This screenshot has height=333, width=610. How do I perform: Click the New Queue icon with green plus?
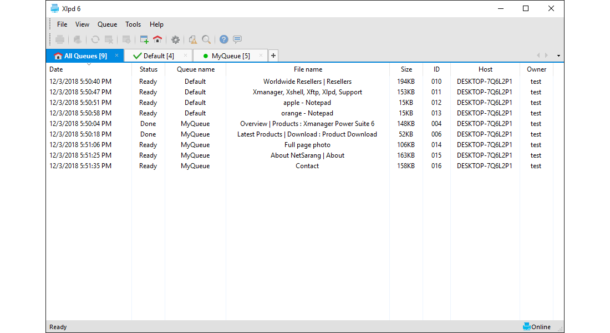(x=144, y=39)
